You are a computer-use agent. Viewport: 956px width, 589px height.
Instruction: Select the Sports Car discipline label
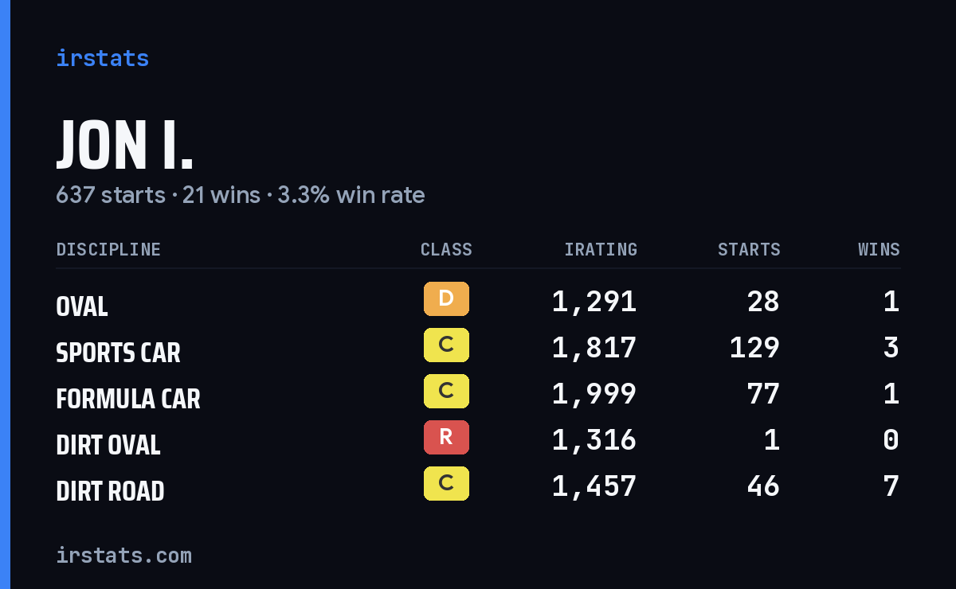(118, 353)
